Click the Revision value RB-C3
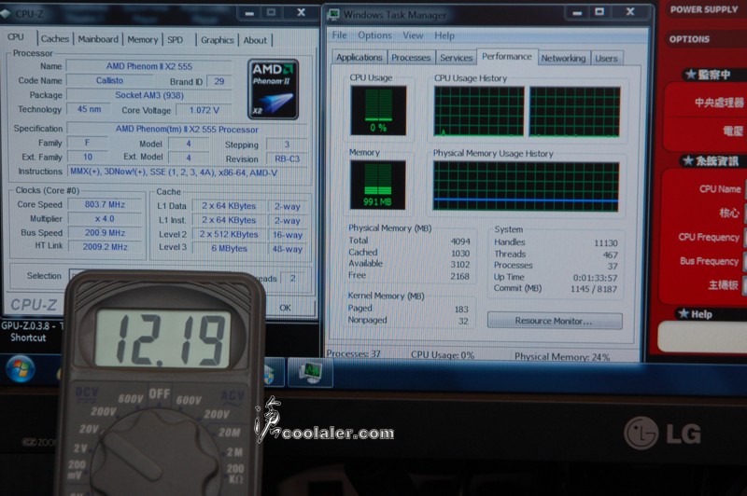The height and width of the screenshot is (496, 747). pos(288,158)
